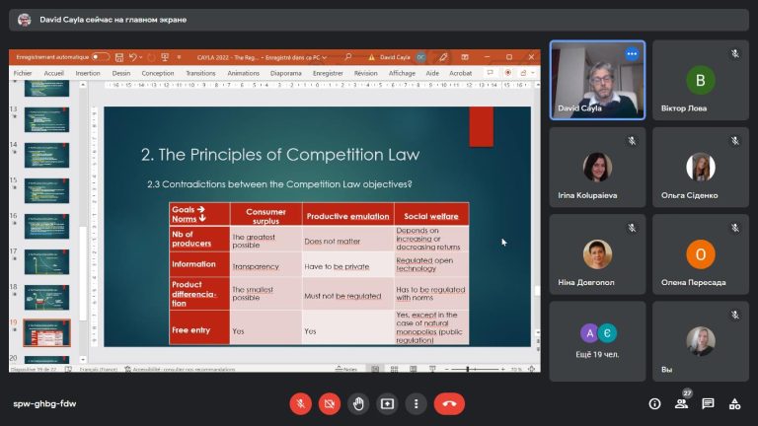Open the Affichage tab
Image resolution: width=758 pixels, height=426 pixels.
(x=402, y=73)
